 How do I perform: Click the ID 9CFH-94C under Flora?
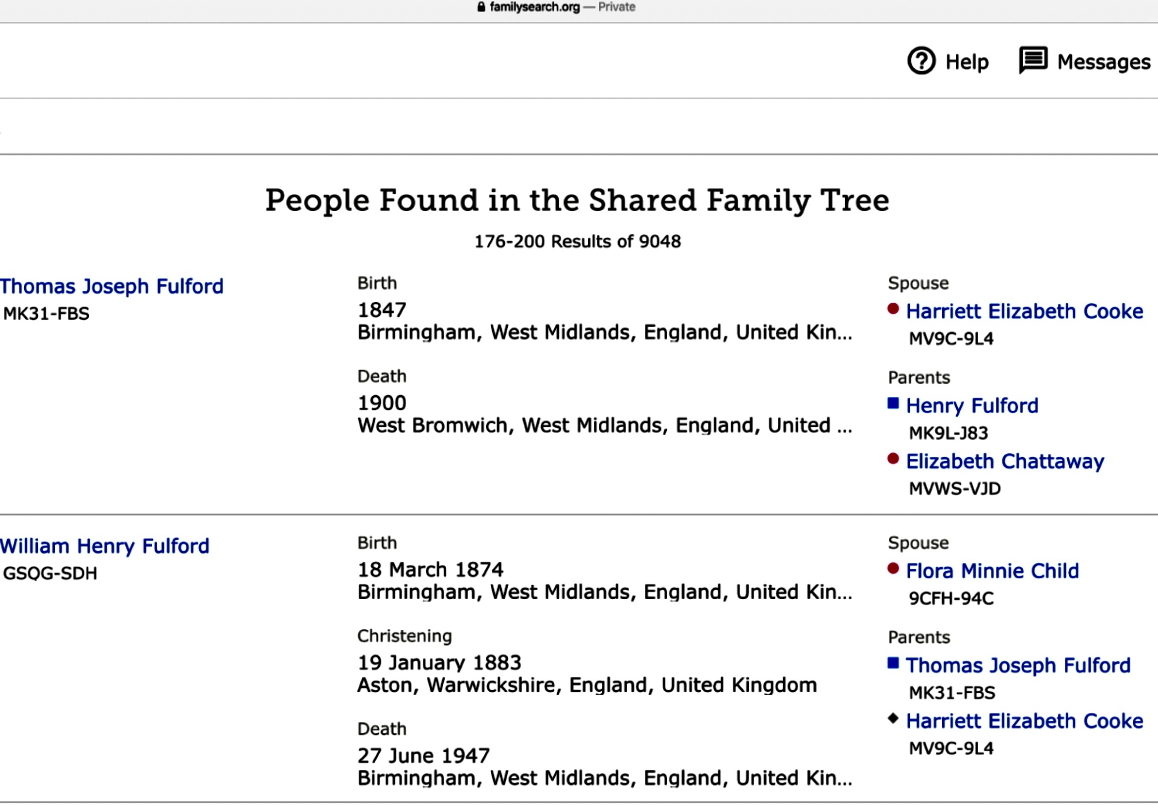(951, 598)
